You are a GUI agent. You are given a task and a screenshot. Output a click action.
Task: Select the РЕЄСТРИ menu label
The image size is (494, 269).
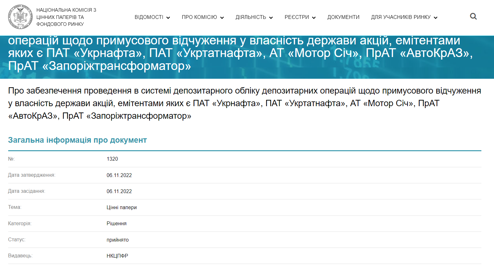297,17
